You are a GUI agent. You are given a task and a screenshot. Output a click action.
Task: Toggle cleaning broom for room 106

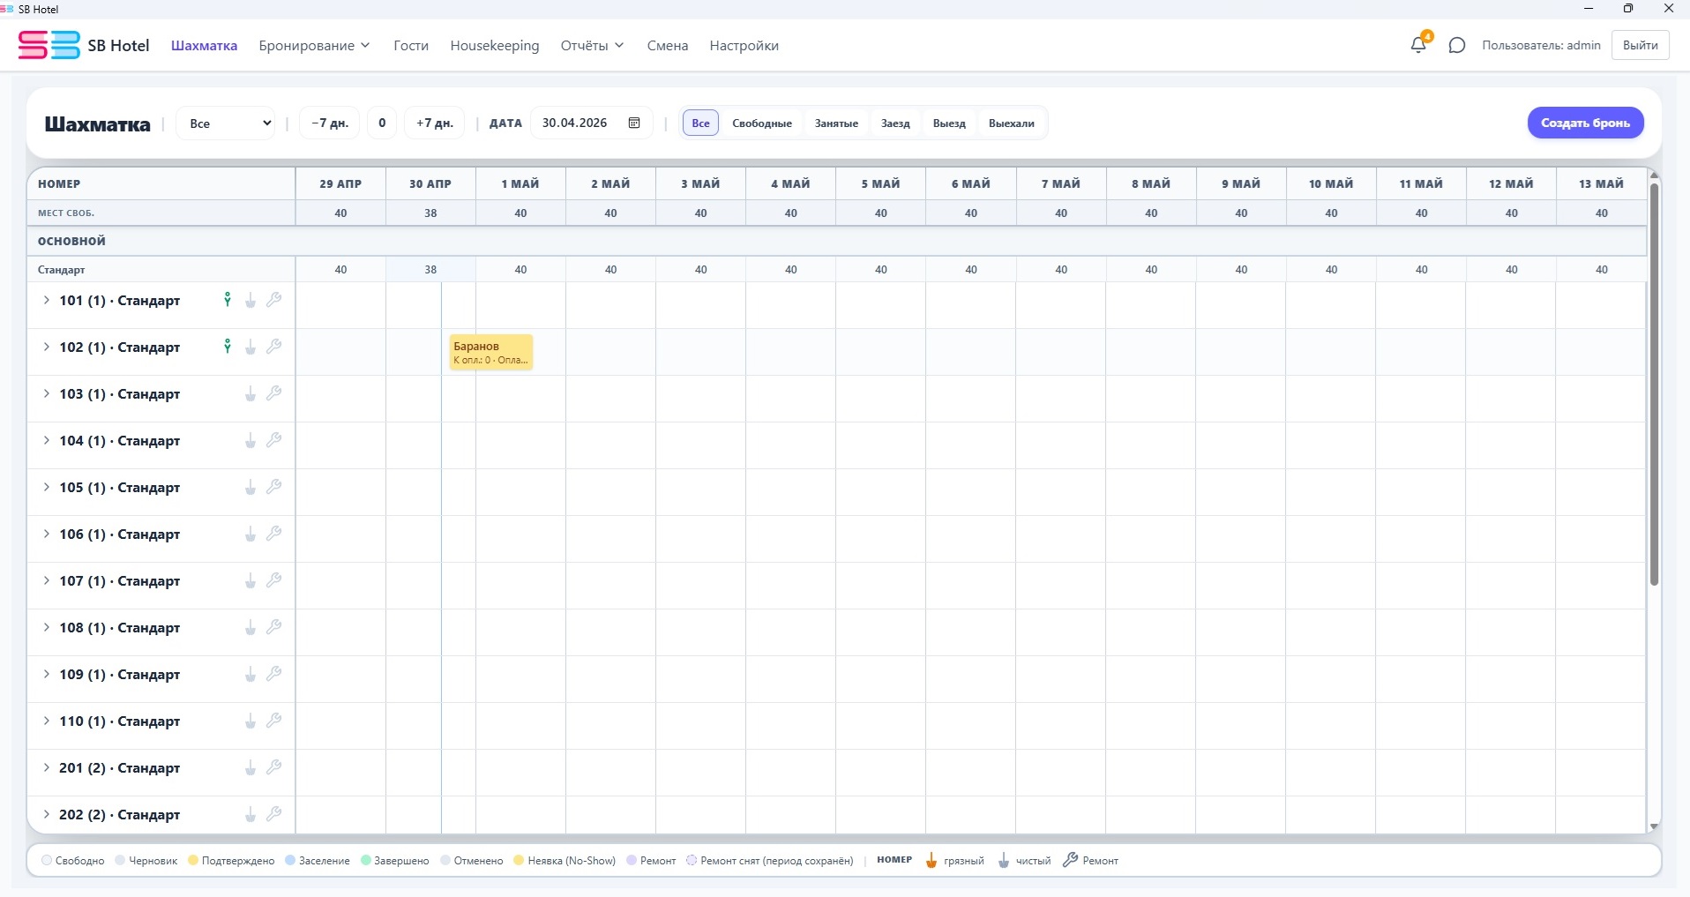[251, 534]
